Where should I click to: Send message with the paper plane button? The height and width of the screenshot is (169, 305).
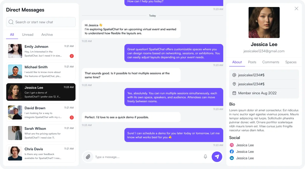coord(217,157)
